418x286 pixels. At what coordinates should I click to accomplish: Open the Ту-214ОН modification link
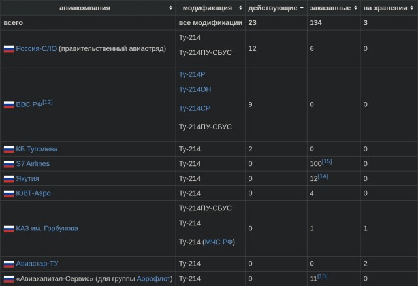coord(195,89)
